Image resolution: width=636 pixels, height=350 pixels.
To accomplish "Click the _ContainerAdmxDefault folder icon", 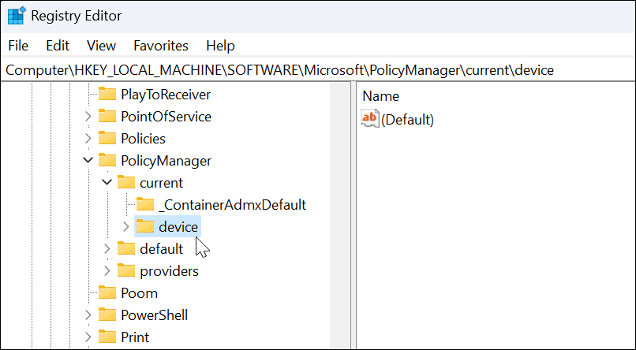I will coord(145,205).
